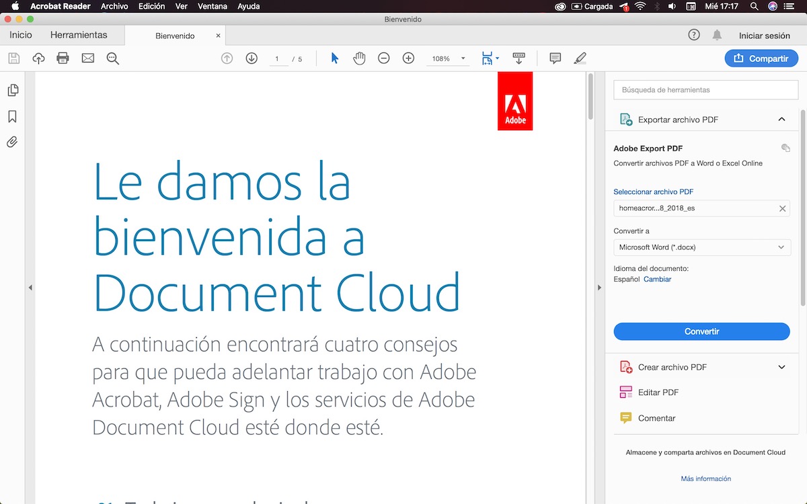The width and height of the screenshot is (807, 504).
Task: Click the zoom out minus icon
Action: 383,58
